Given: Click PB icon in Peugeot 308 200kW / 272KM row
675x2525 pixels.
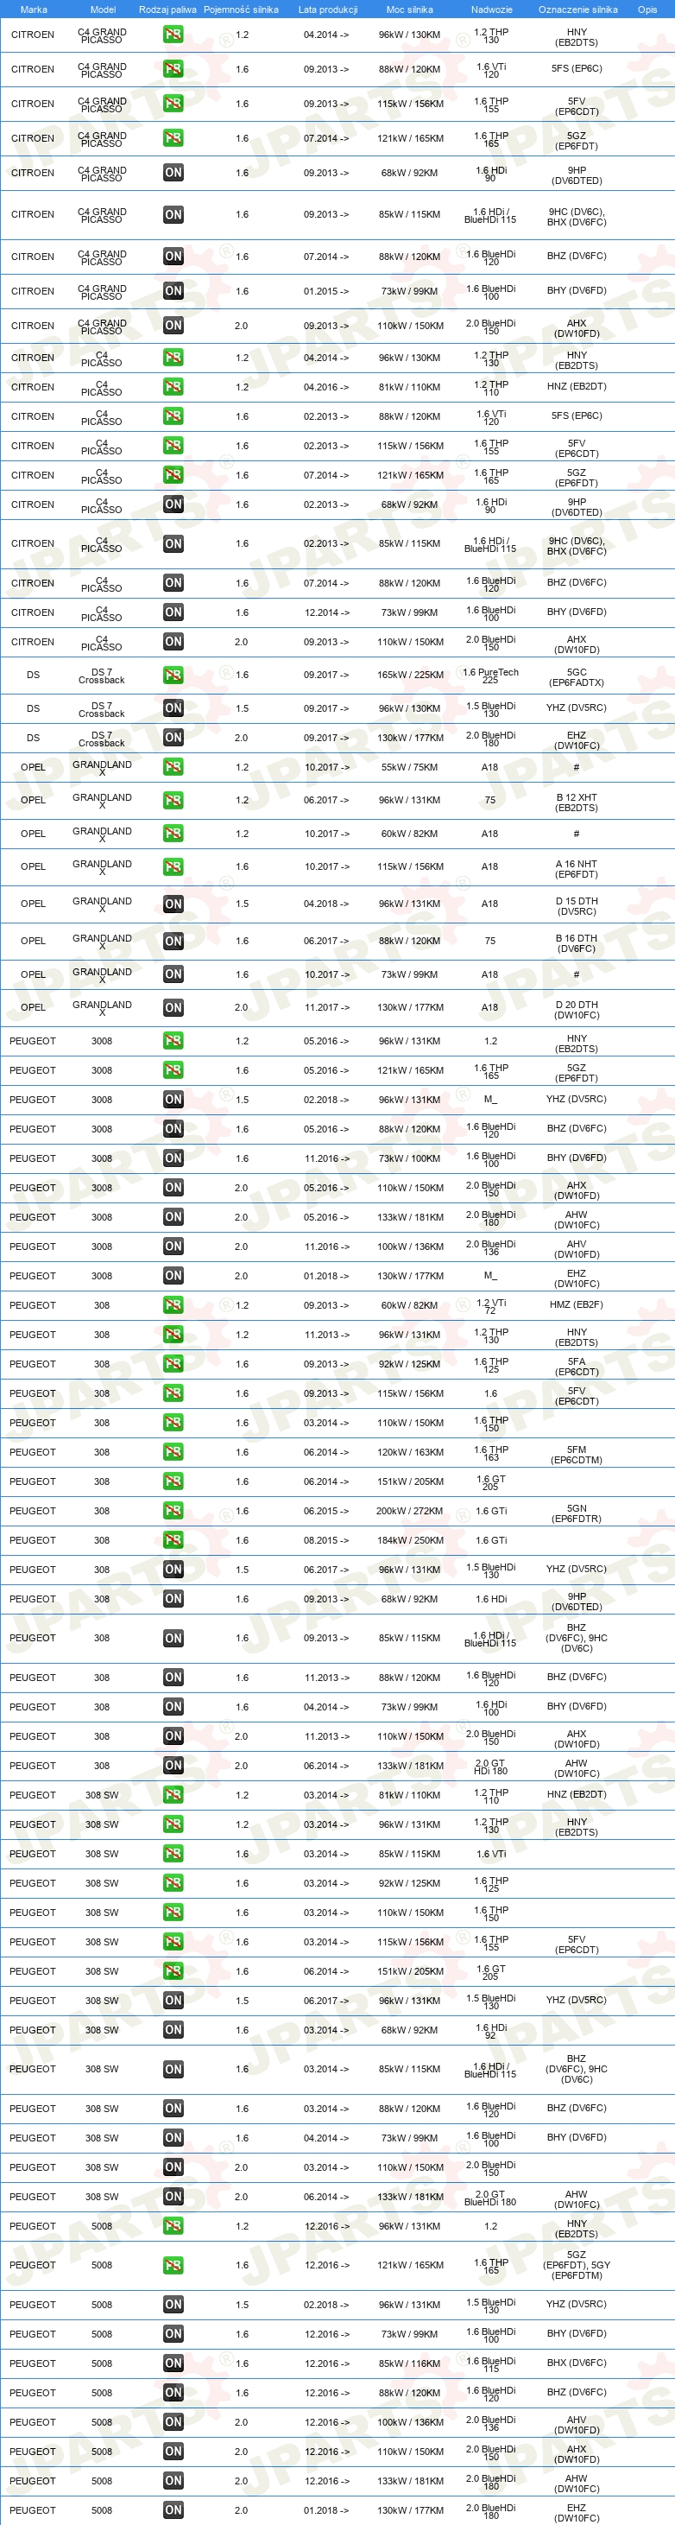Looking at the screenshot, I should click(173, 1512).
